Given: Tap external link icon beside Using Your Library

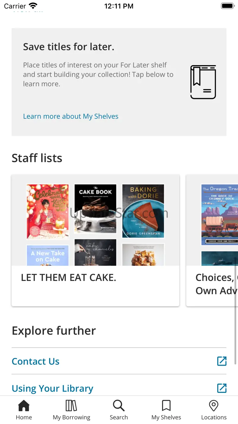Looking at the screenshot, I should 222,388.
